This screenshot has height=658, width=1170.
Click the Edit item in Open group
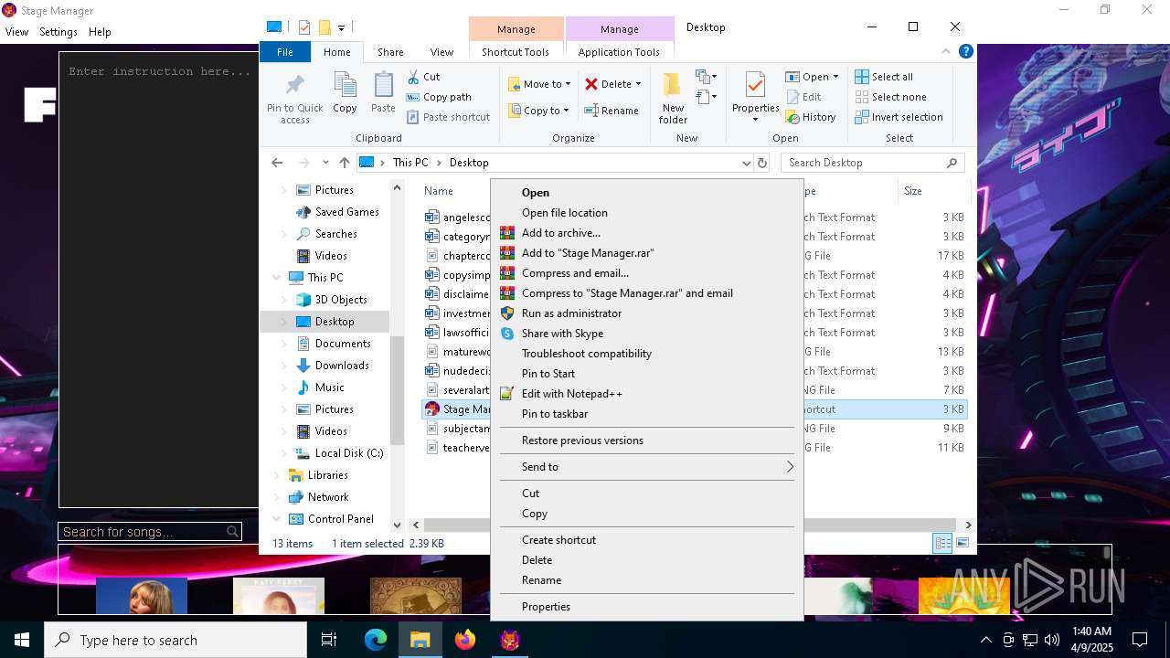pos(803,97)
